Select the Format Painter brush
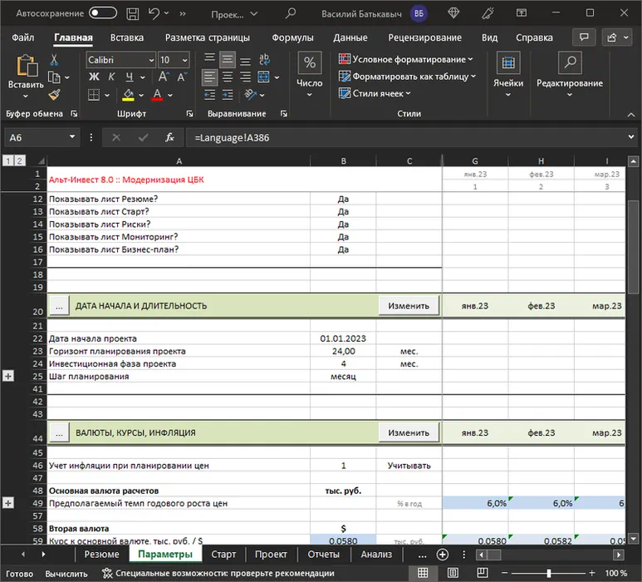 [x=54, y=95]
